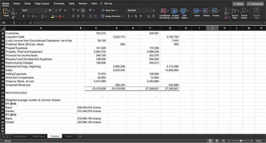Open font color dropdown arrow
Screen dimensions: 266x143
point(63,16)
